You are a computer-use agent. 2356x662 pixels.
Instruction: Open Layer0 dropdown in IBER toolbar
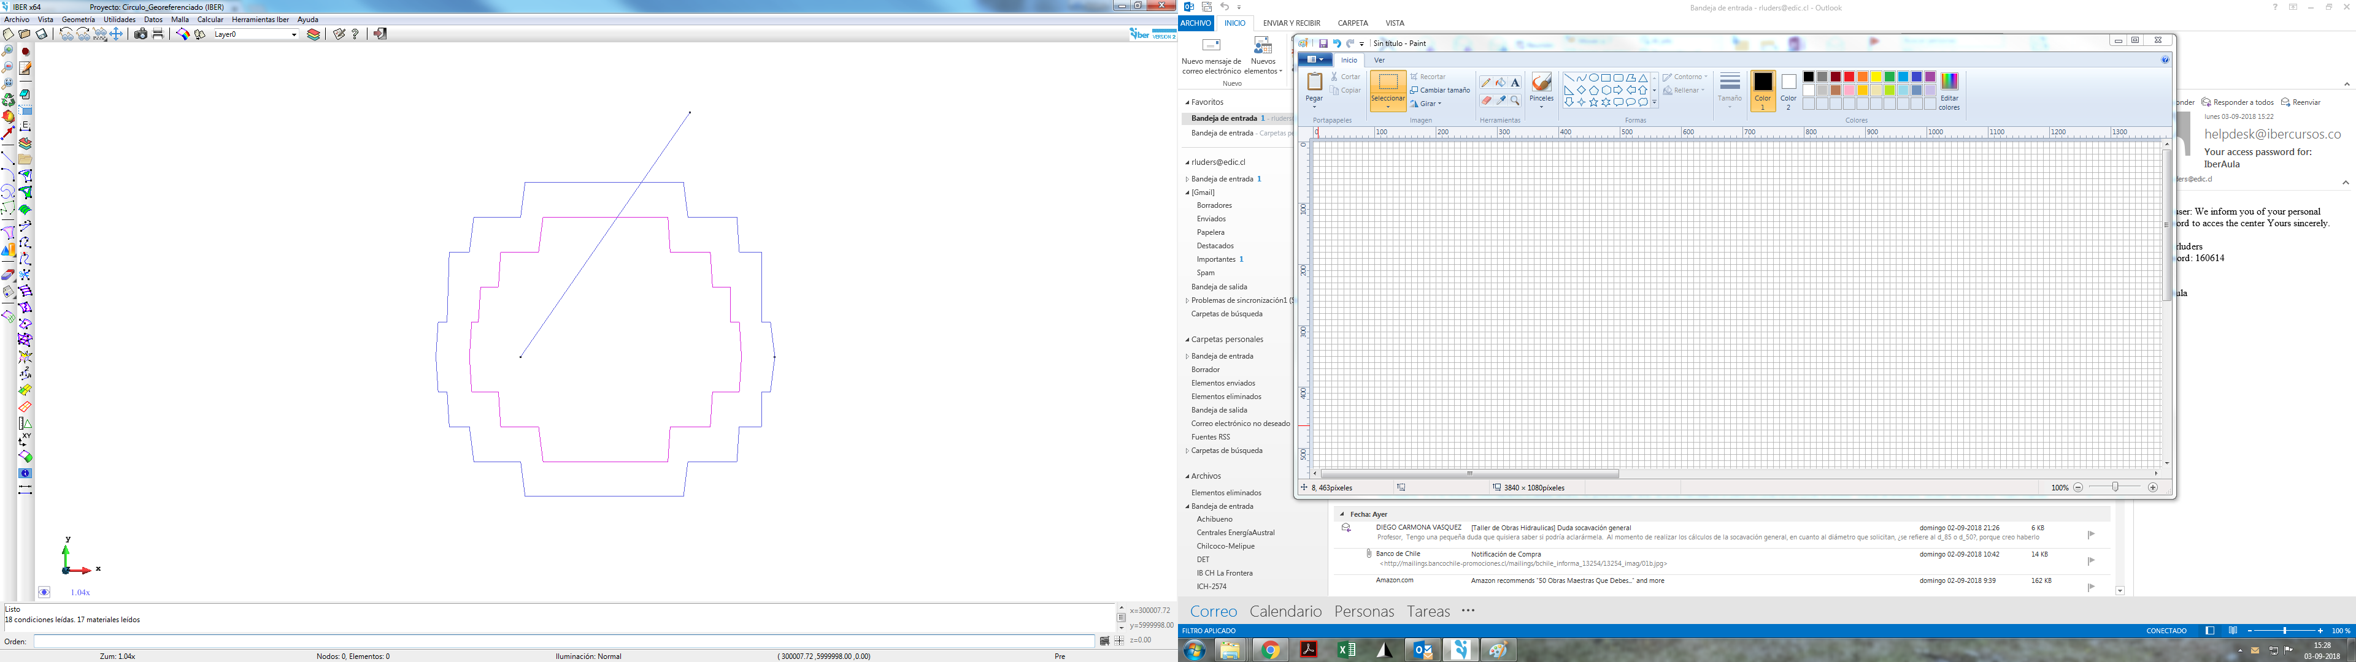[294, 35]
